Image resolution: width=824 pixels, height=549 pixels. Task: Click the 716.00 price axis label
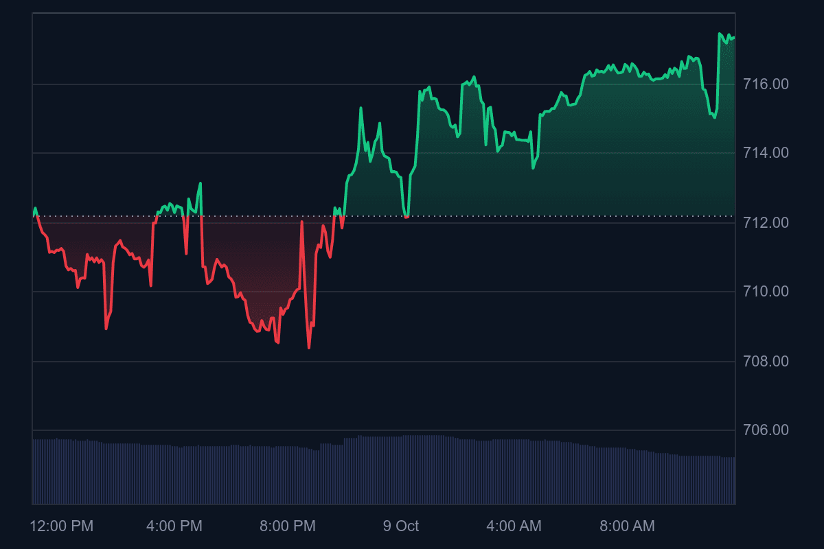766,84
